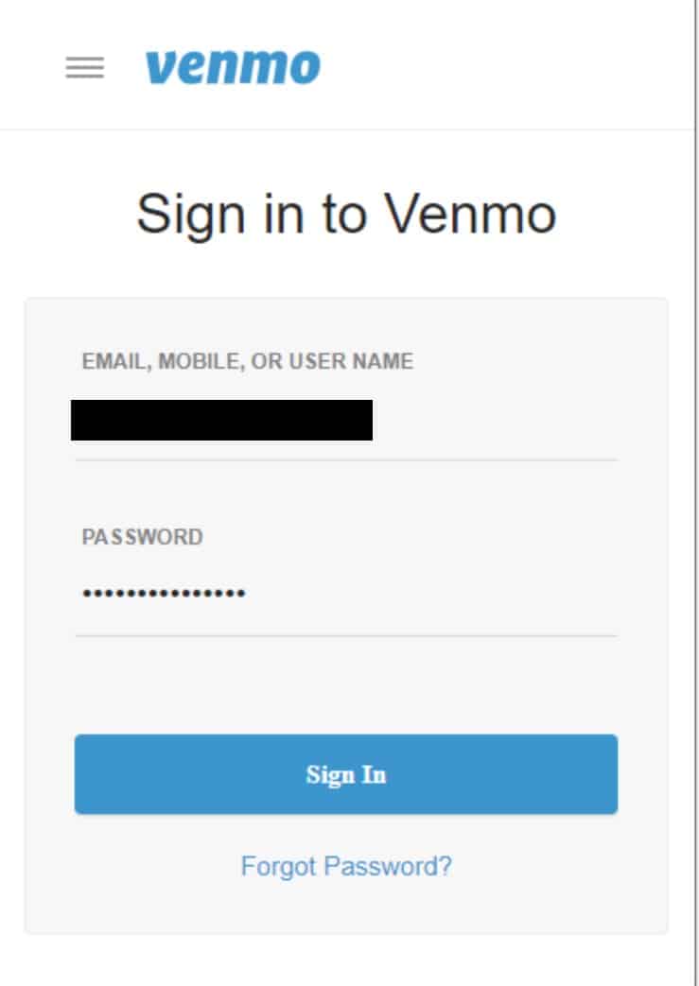Open the hamburger menu icon

click(85, 67)
